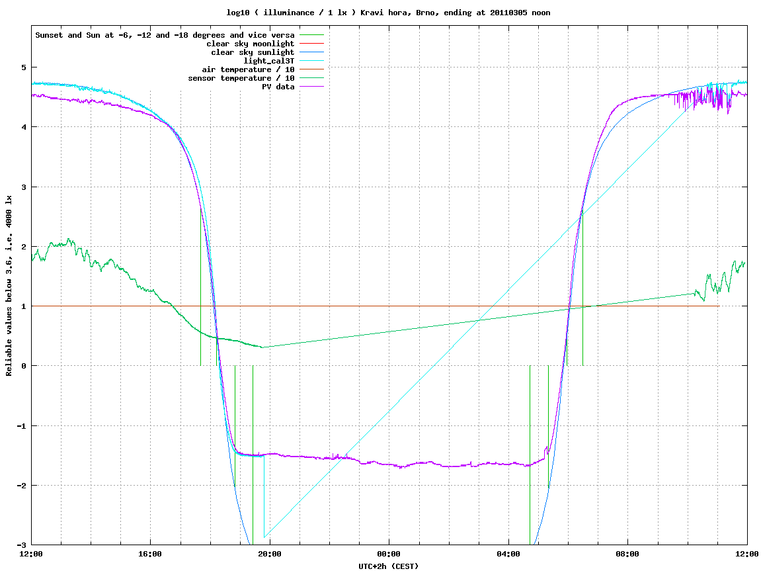Click the 'air temperature / 10' legend label

[248, 69]
